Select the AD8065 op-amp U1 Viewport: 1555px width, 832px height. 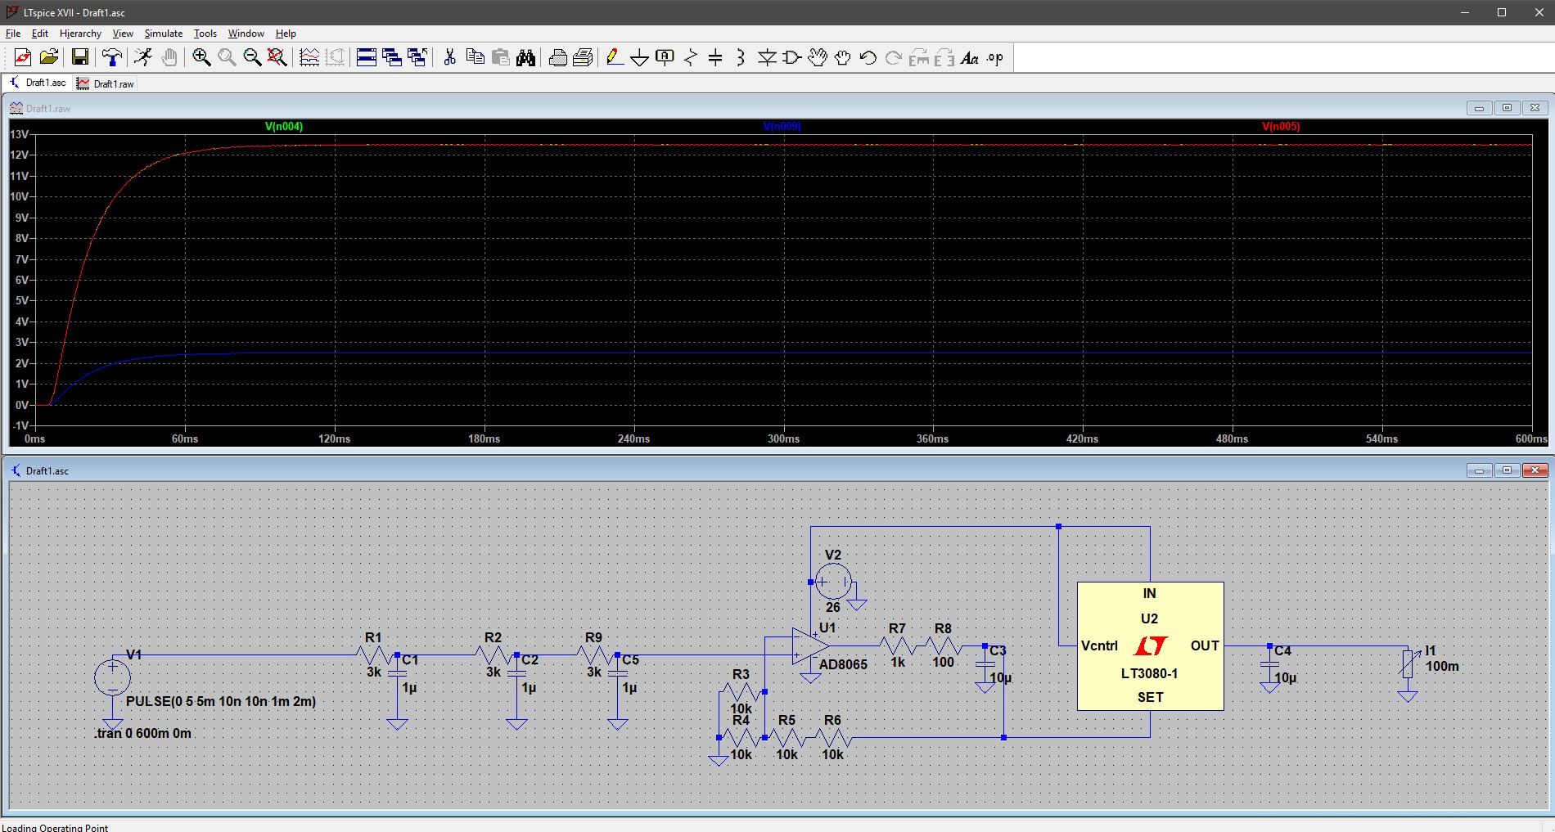pos(810,645)
